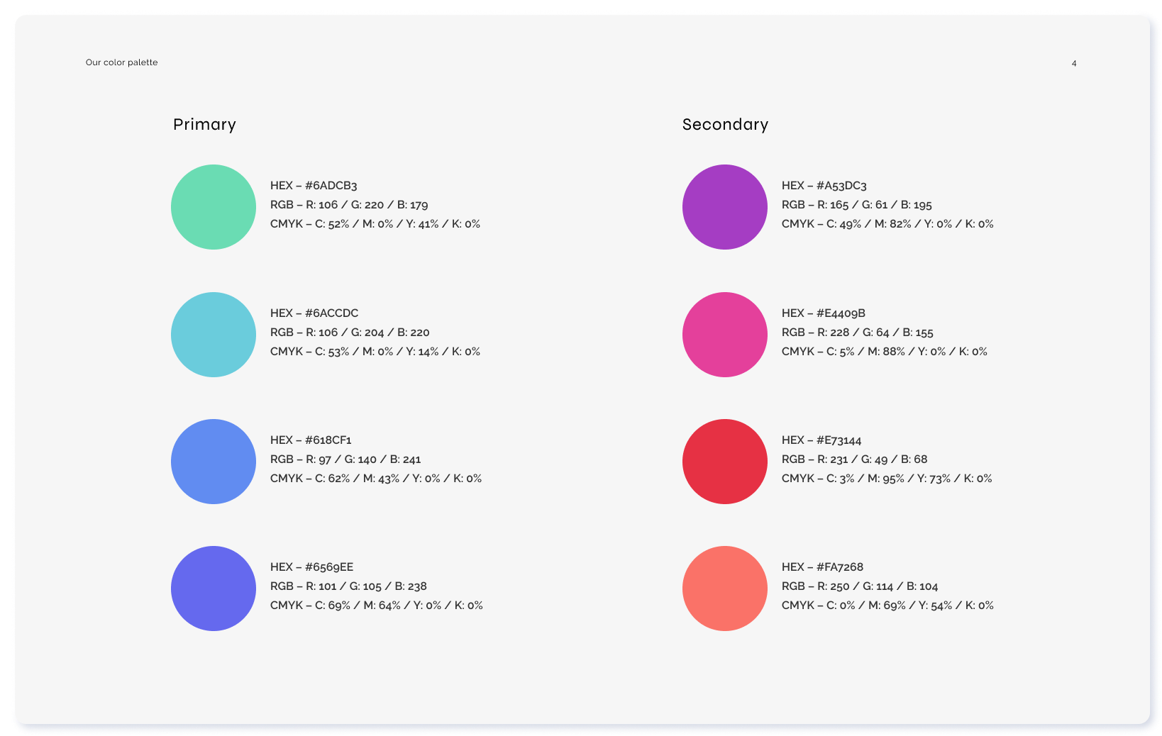
Task: Click 'RGB – R: 106 / G: 204 / B: 220'
Action: (x=350, y=333)
